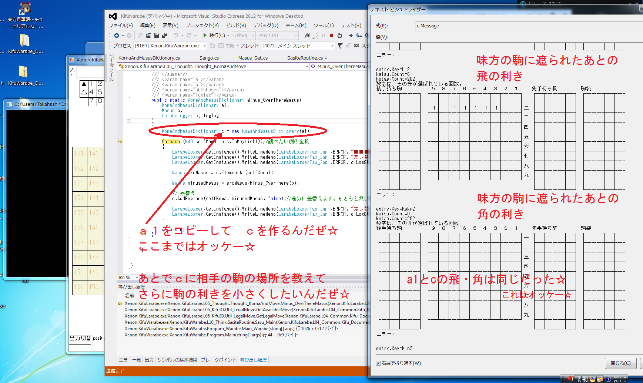The image size is (643, 383).
Task: Open the 編集(E) menu
Action: (148, 26)
